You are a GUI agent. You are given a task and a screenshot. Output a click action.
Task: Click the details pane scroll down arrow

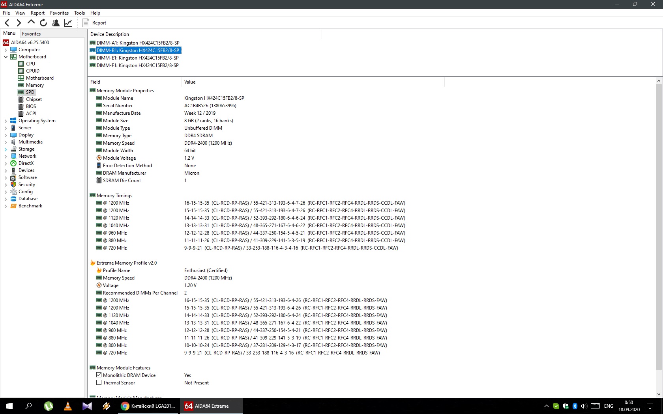659,394
